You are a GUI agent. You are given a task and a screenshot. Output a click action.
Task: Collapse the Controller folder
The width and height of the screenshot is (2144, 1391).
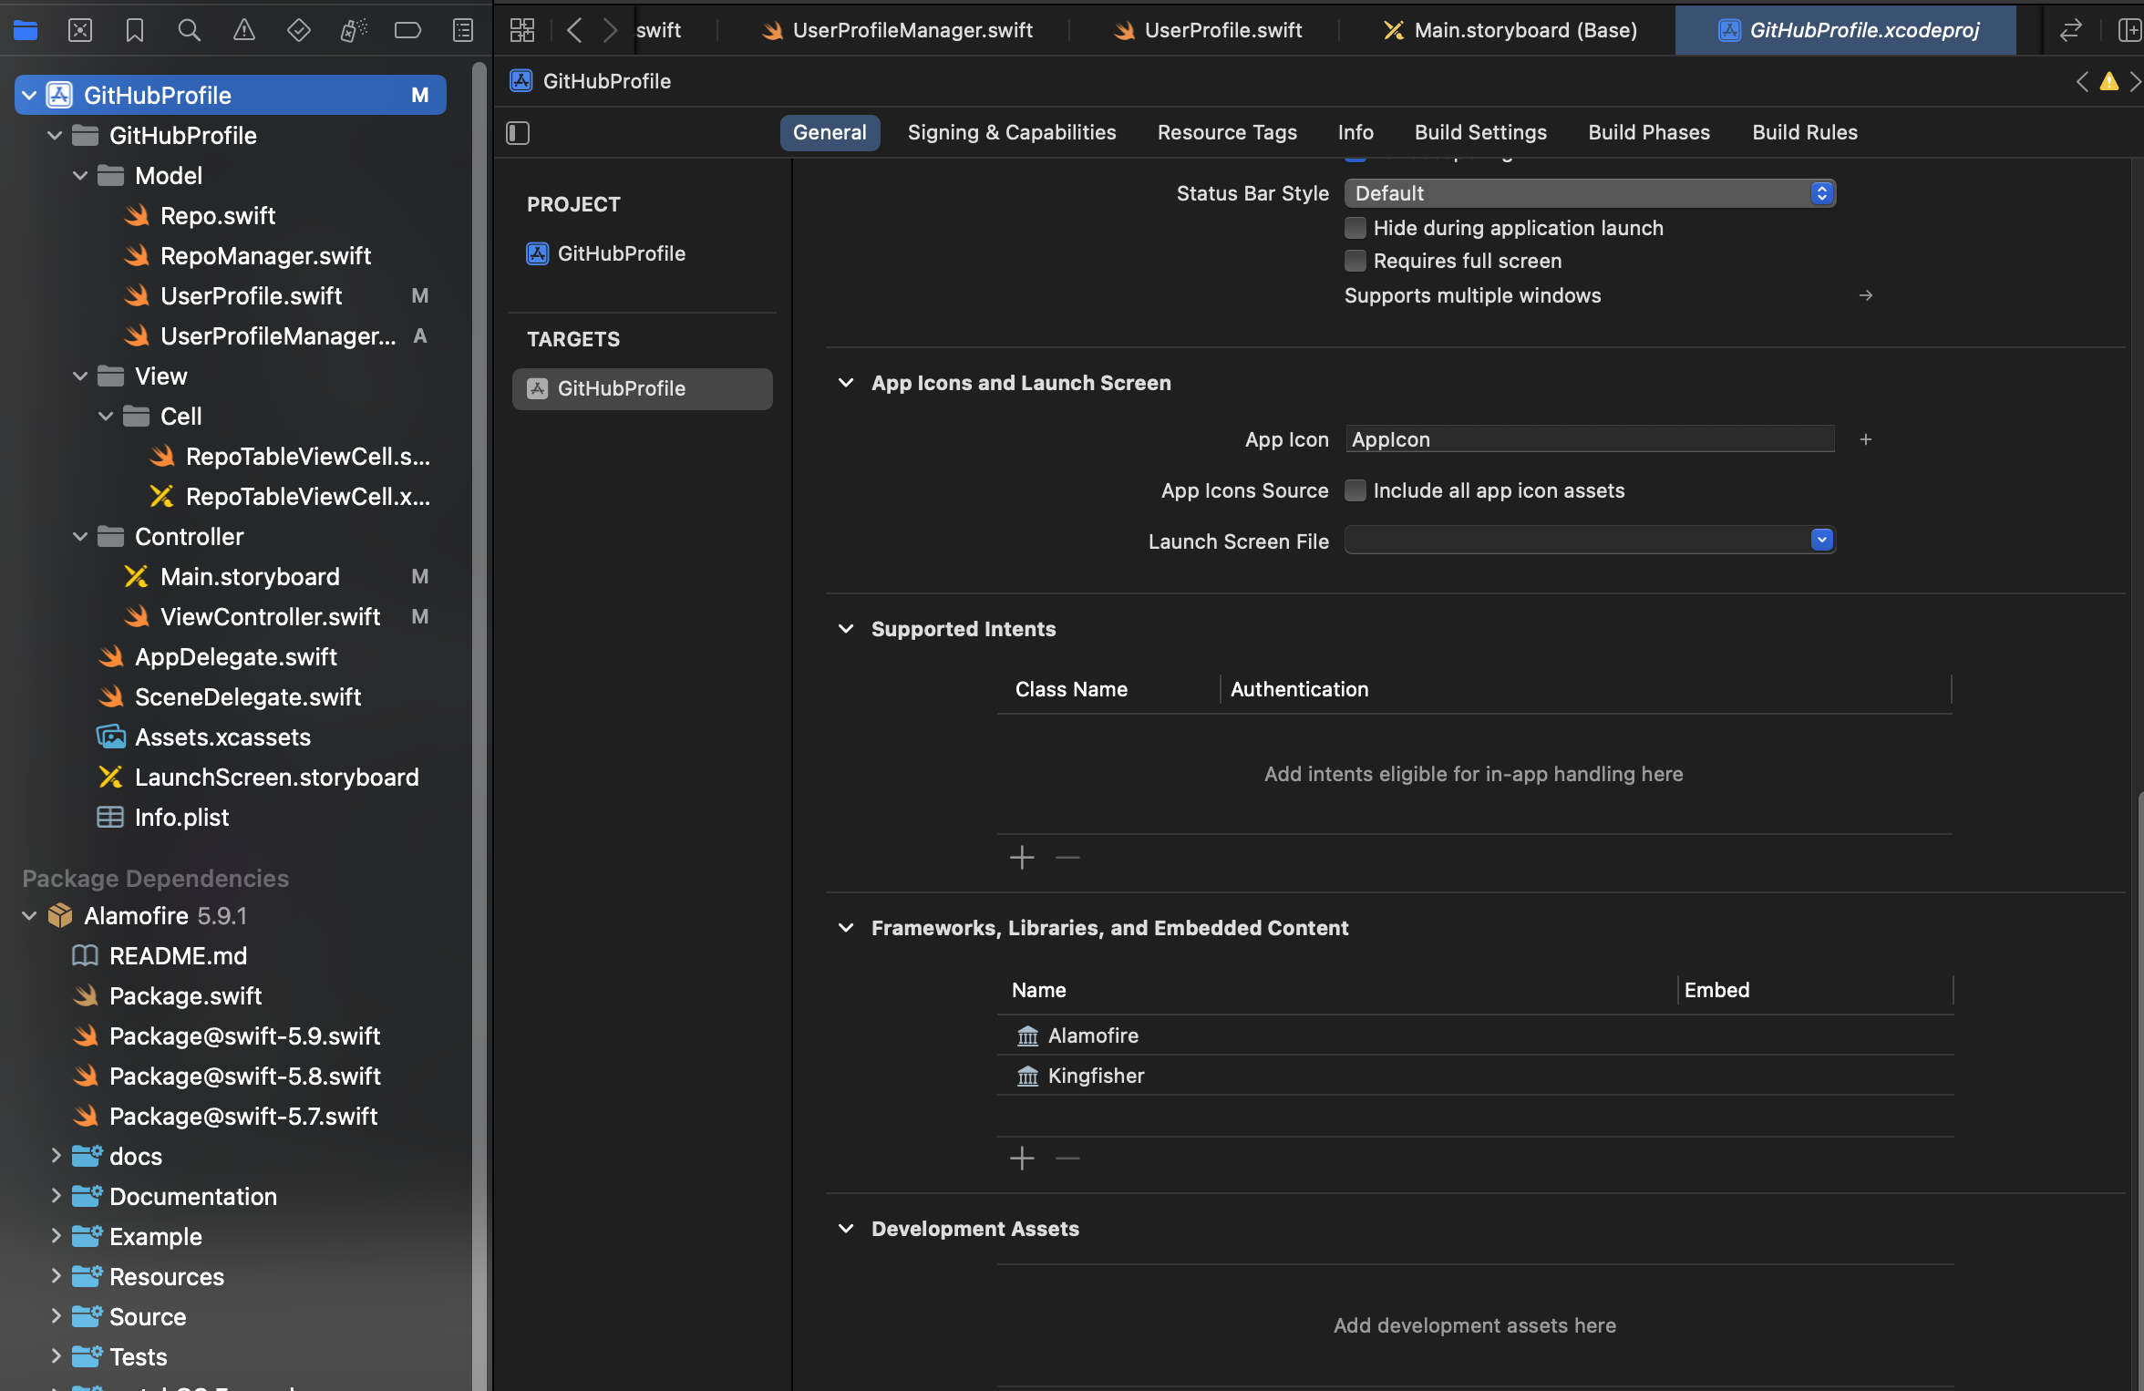pos(80,537)
